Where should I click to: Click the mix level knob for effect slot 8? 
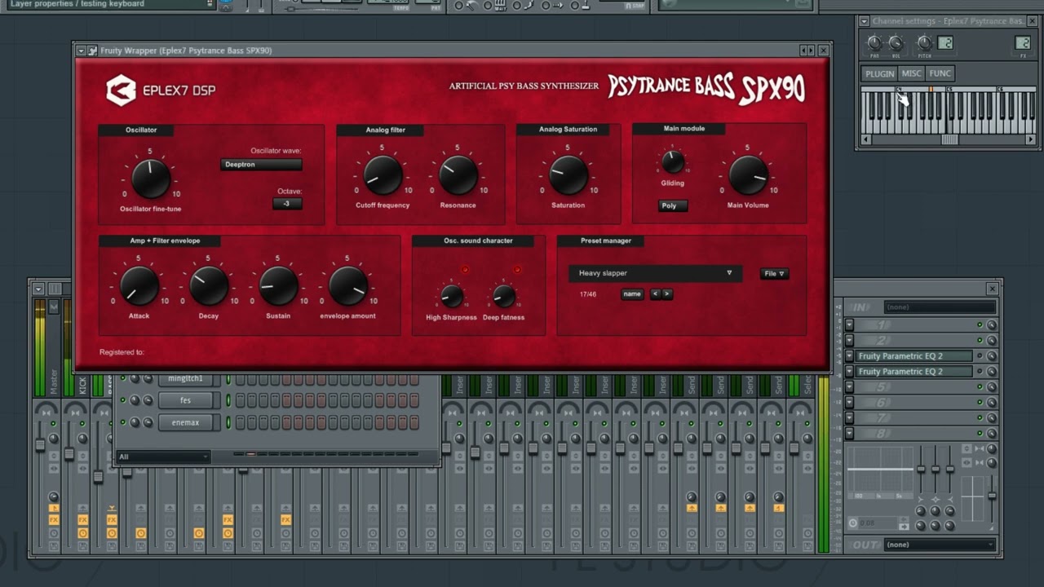pyautogui.click(x=992, y=434)
